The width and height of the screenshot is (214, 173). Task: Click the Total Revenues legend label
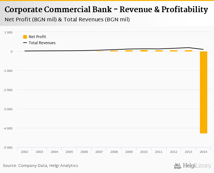pyautogui.click(x=42, y=43)
